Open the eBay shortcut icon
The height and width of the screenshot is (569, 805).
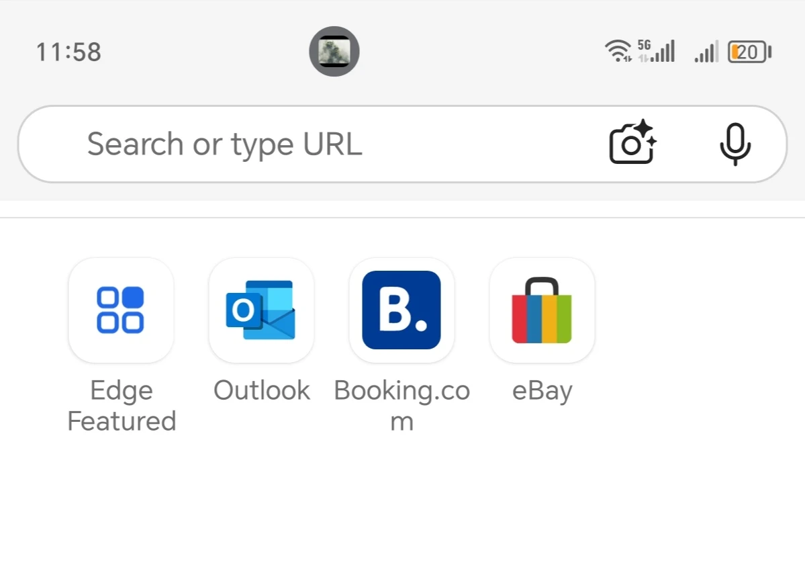tap(542, 310)
